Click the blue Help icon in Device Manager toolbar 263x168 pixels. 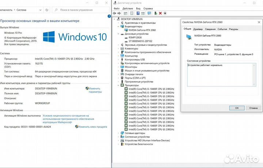point(138,13)
